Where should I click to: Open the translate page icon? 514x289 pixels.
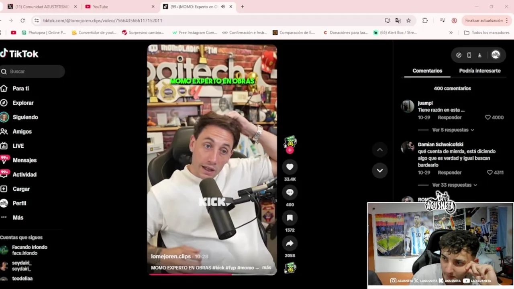point(398,20)
